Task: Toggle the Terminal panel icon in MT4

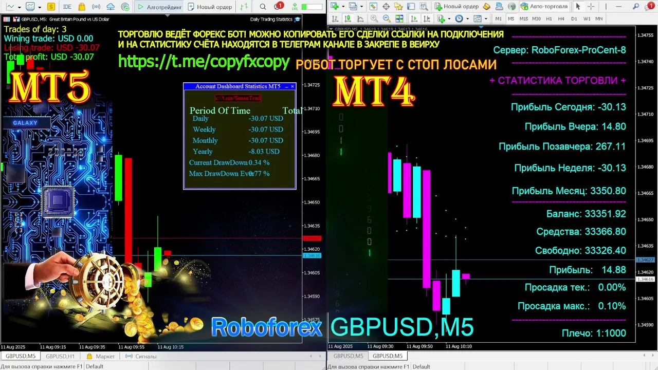Action: (411, 6)
